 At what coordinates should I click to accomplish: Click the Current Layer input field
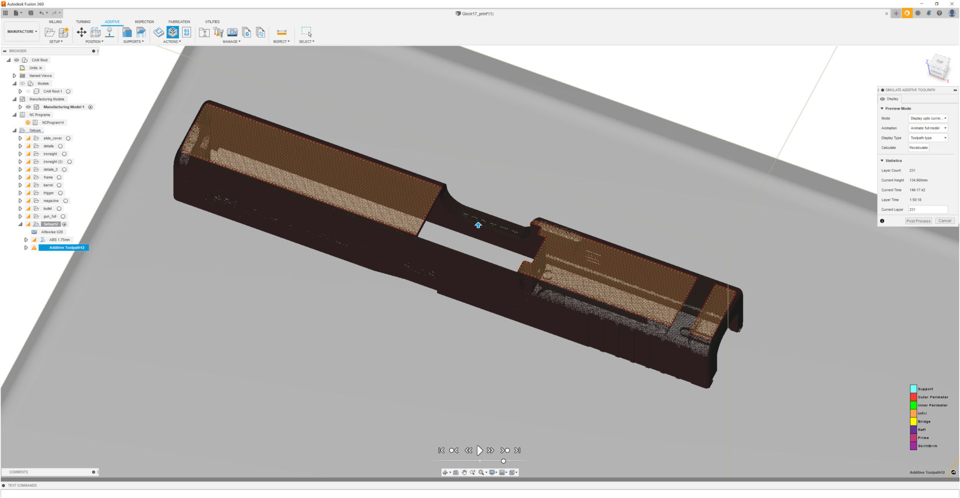pos(928,210)
